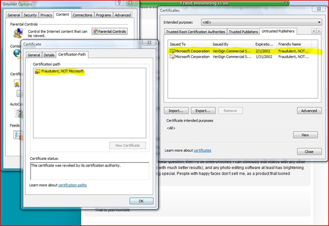
Task: Open General tab in Certificate dialog
Action: click(33, 55)
